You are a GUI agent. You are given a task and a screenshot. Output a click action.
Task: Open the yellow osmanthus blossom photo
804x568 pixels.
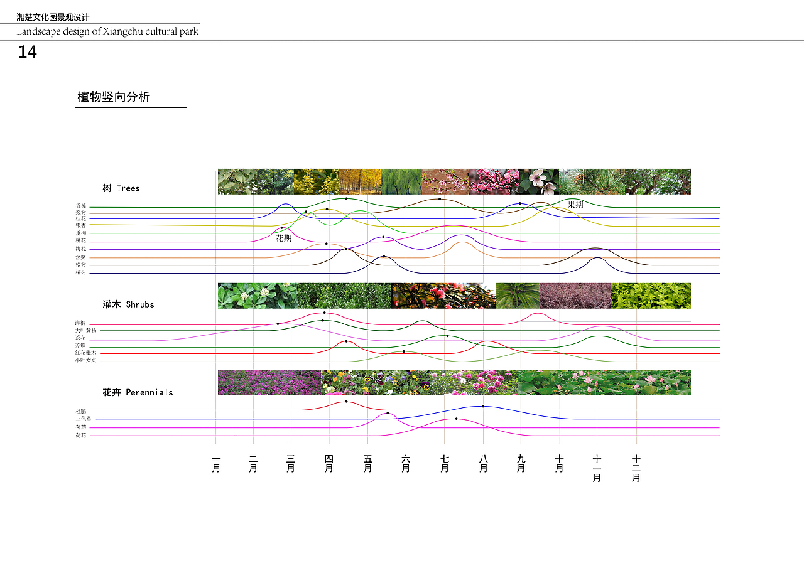point(317,181)
